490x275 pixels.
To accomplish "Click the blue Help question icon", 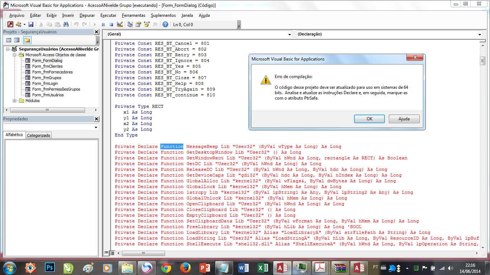I will tap(165, 24).
